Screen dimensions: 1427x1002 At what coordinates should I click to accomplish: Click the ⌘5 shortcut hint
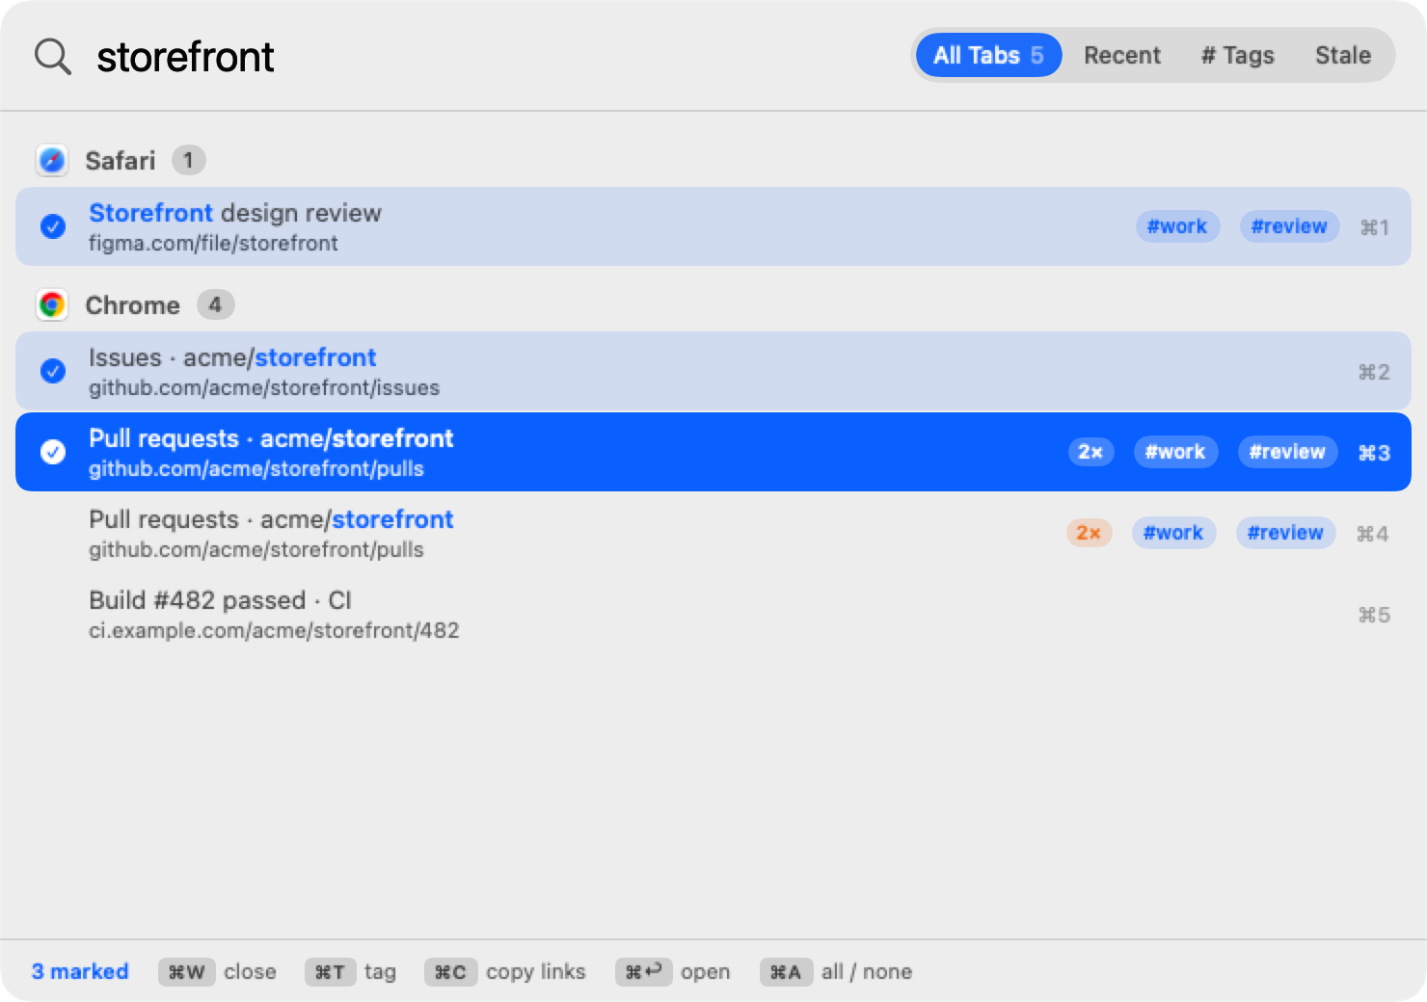tap(1374, 615)
